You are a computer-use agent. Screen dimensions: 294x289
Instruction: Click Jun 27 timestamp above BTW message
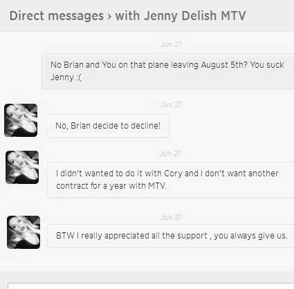171,217
